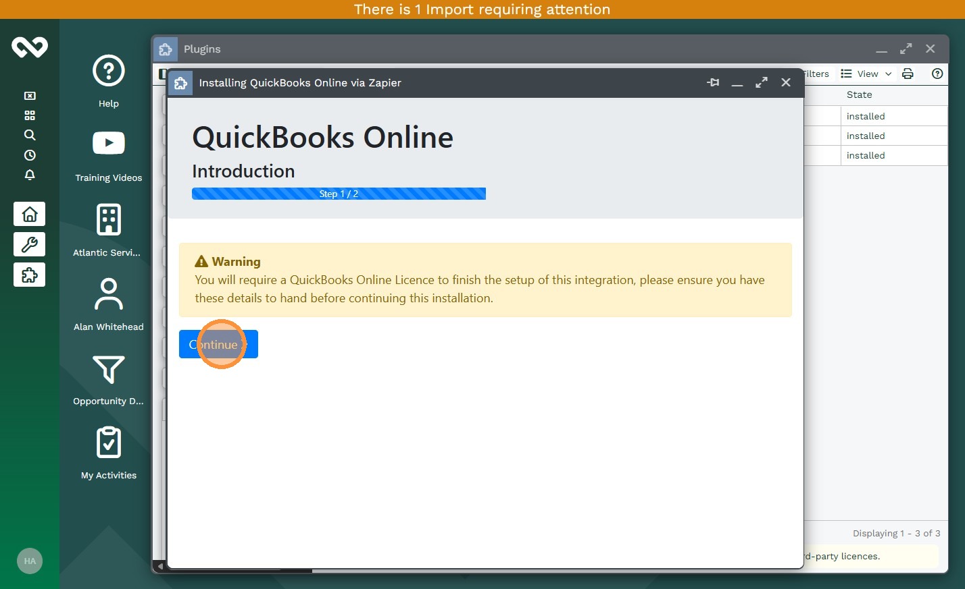Open the Alan Whitehead contact shortcut

click(x=109, y=304)
